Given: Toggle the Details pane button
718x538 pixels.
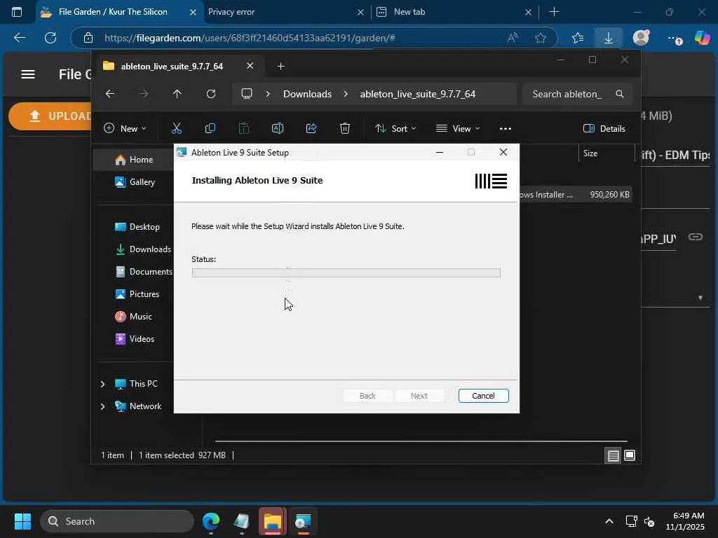Looking at the screenshot, I should [604, 129].
